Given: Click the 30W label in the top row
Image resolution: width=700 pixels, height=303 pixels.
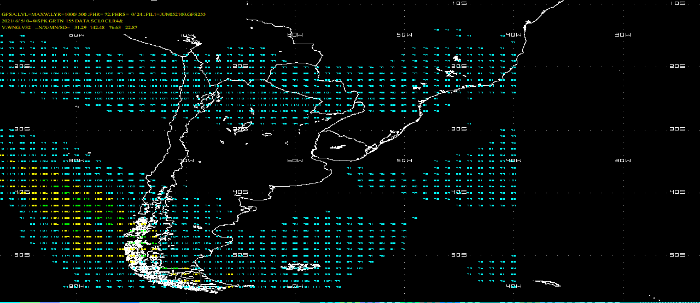Looking at the screenshot, I should click(623, 34).
